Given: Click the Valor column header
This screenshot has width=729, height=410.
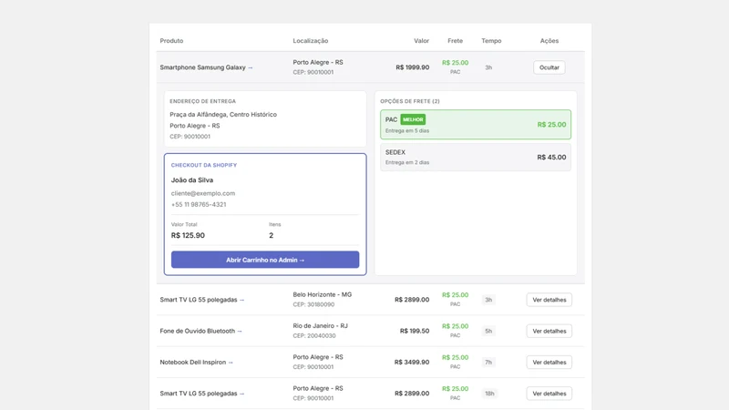Looking at the screenshot, I should 421,41.
